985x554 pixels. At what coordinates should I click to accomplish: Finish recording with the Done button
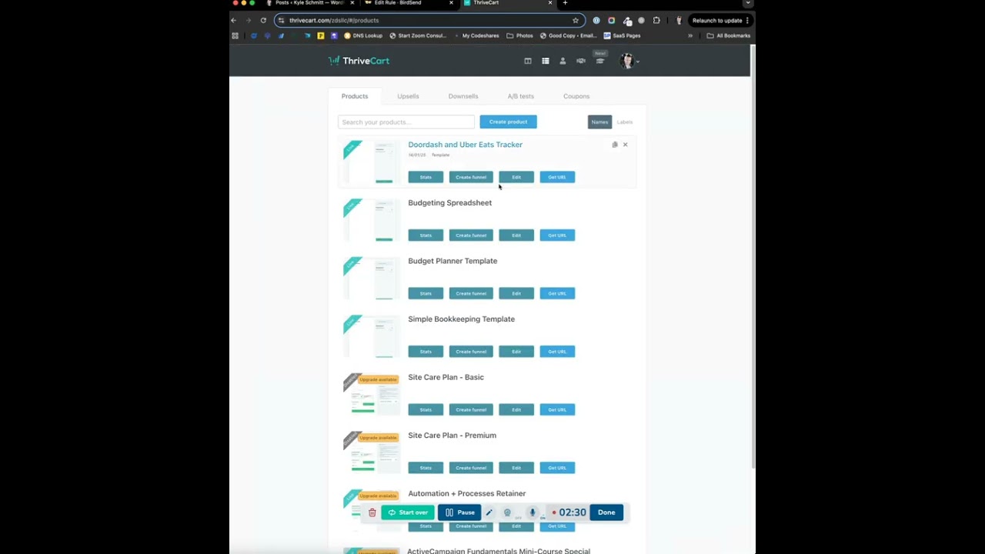[606, 512]
